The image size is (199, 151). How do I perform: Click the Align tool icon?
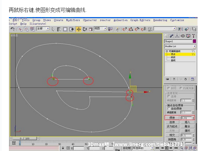[x=187, y=29]
